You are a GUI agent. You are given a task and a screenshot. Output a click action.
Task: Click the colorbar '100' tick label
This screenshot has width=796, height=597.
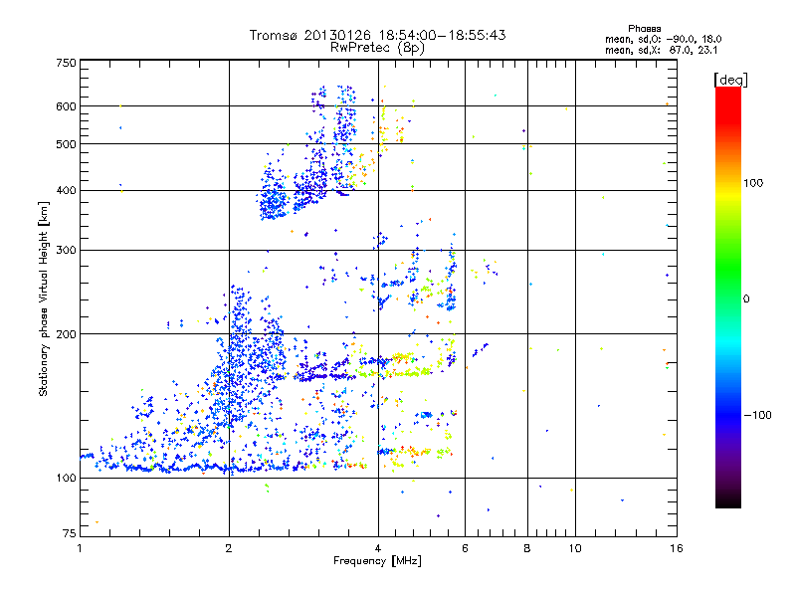(x=753, y=183)
